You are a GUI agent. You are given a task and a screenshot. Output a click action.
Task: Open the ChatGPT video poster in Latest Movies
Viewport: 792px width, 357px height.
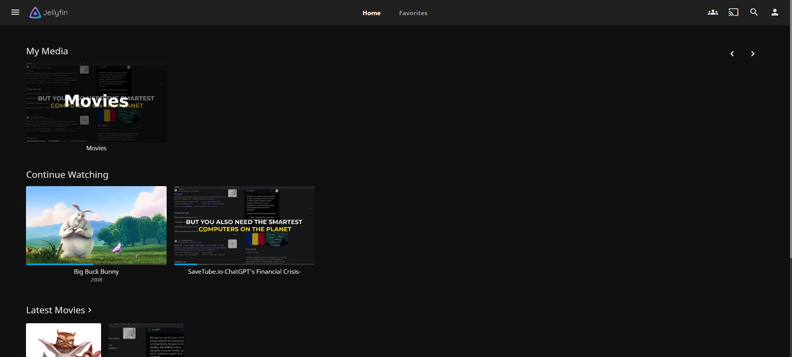tap(146, 340)
